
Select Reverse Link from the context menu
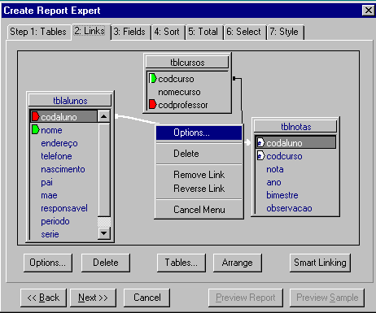pyautogui.click(x=199, y=189)
